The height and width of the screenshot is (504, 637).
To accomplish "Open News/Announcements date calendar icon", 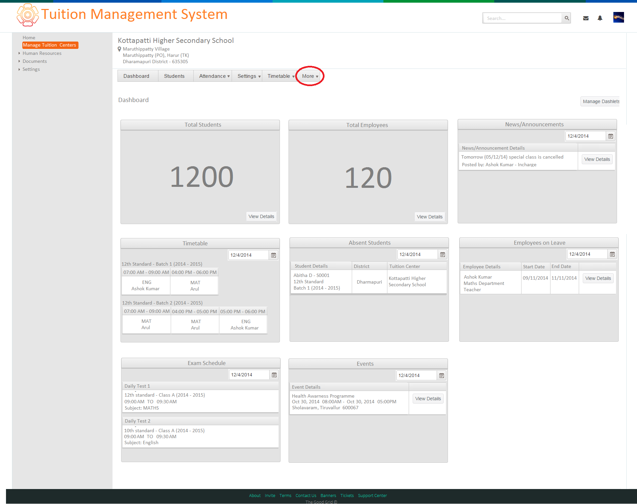I will pyautogui.click(x=610, y=136).
